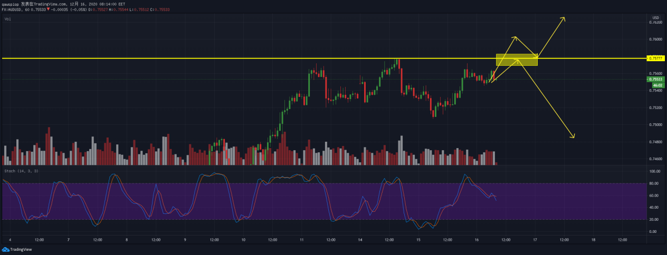Screen dimensions: 667x255
Task: Click the date label 10 on time axis
Action: tap(243, 240)
